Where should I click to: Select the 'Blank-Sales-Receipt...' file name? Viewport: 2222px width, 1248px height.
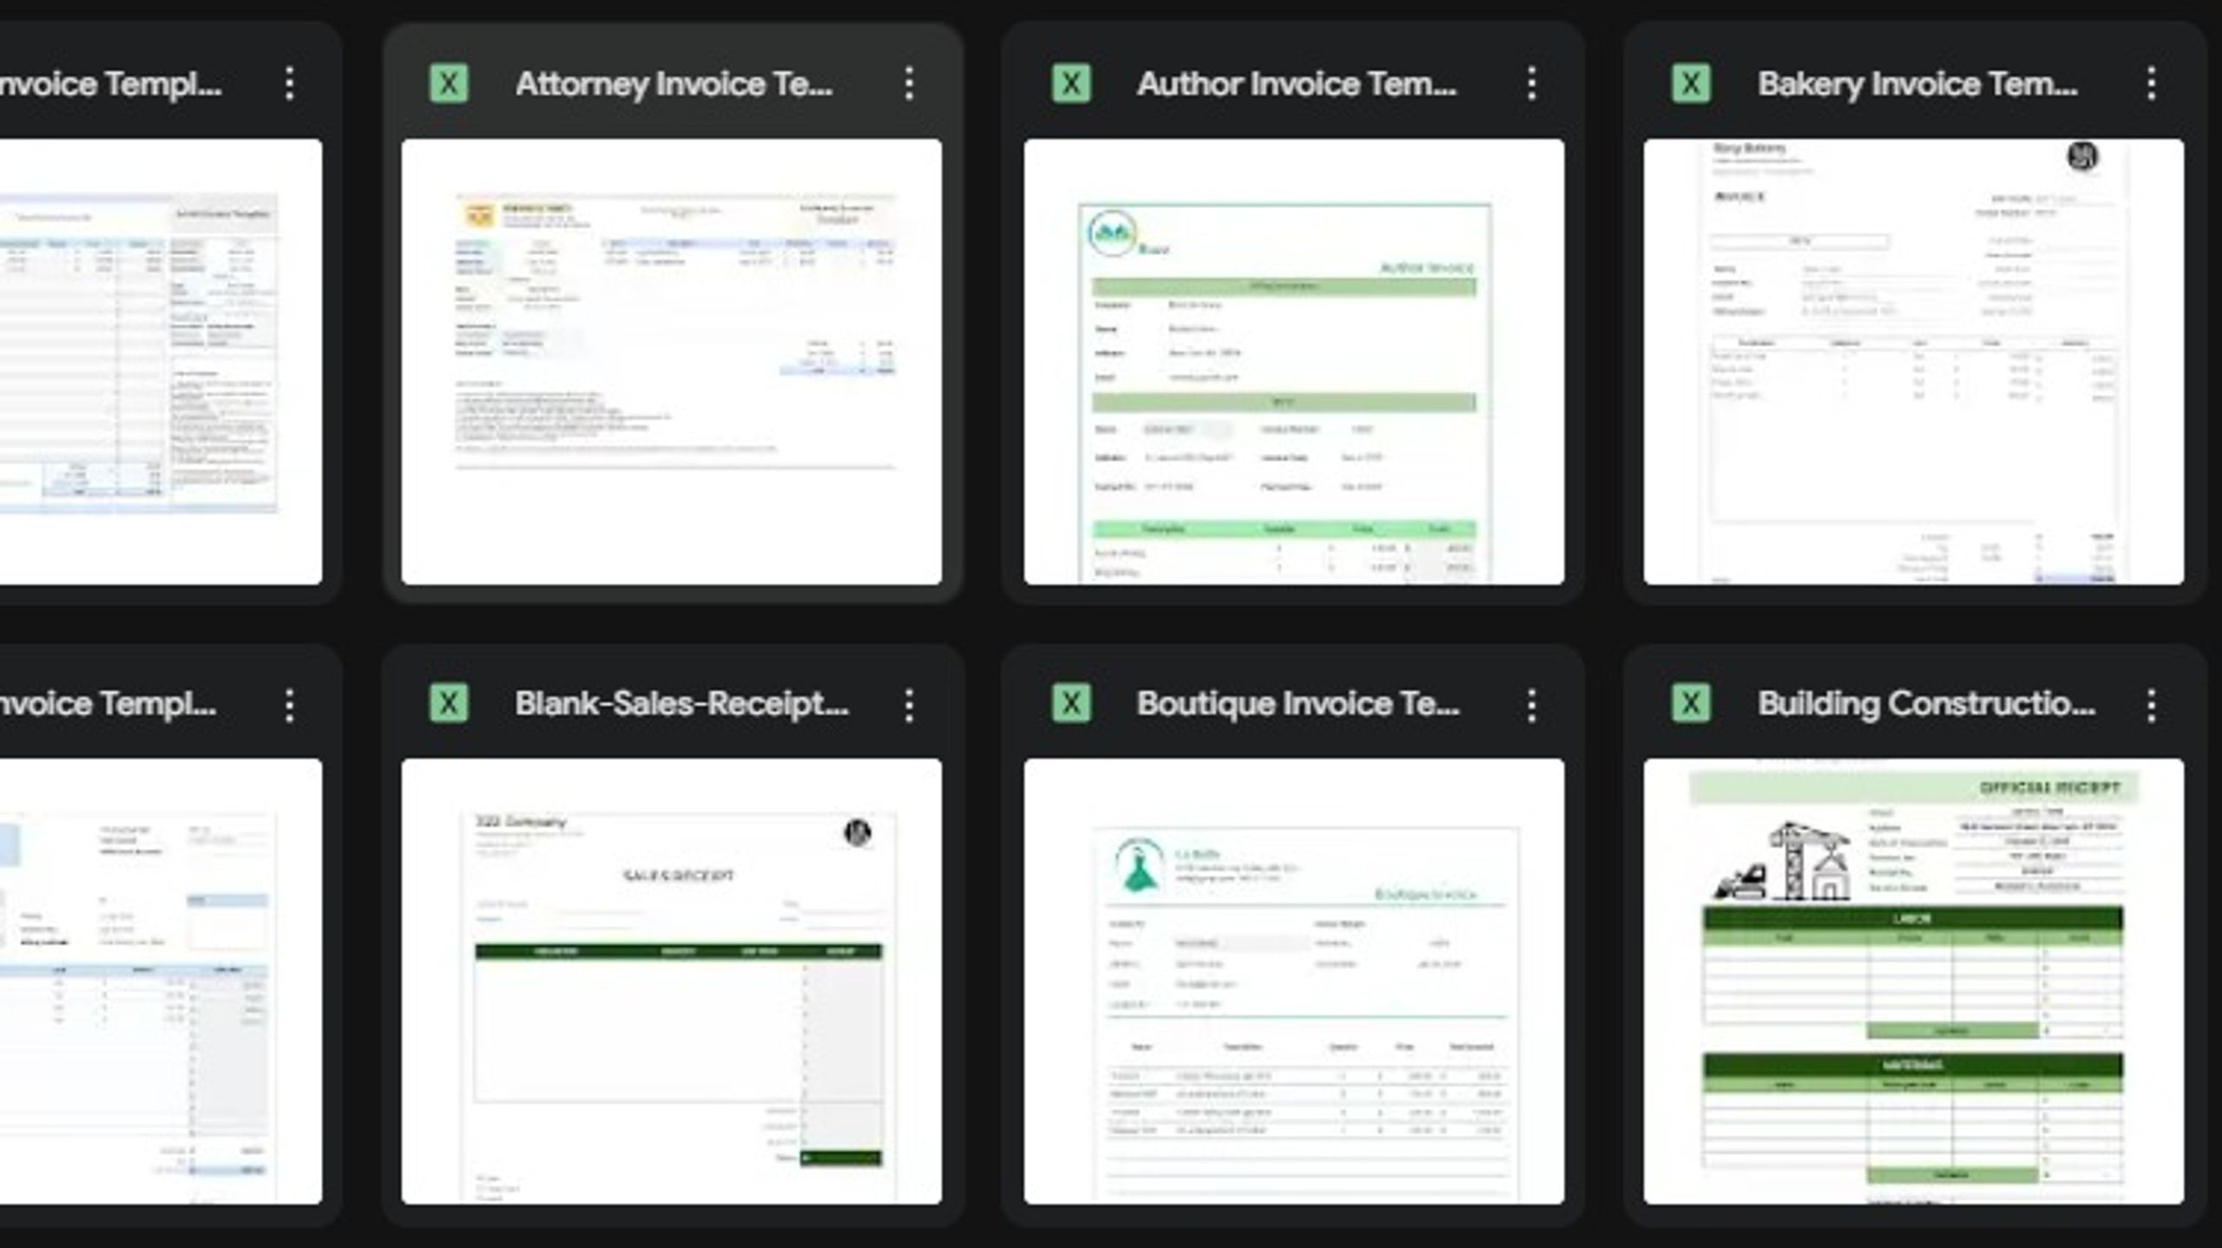pos(682,704)
